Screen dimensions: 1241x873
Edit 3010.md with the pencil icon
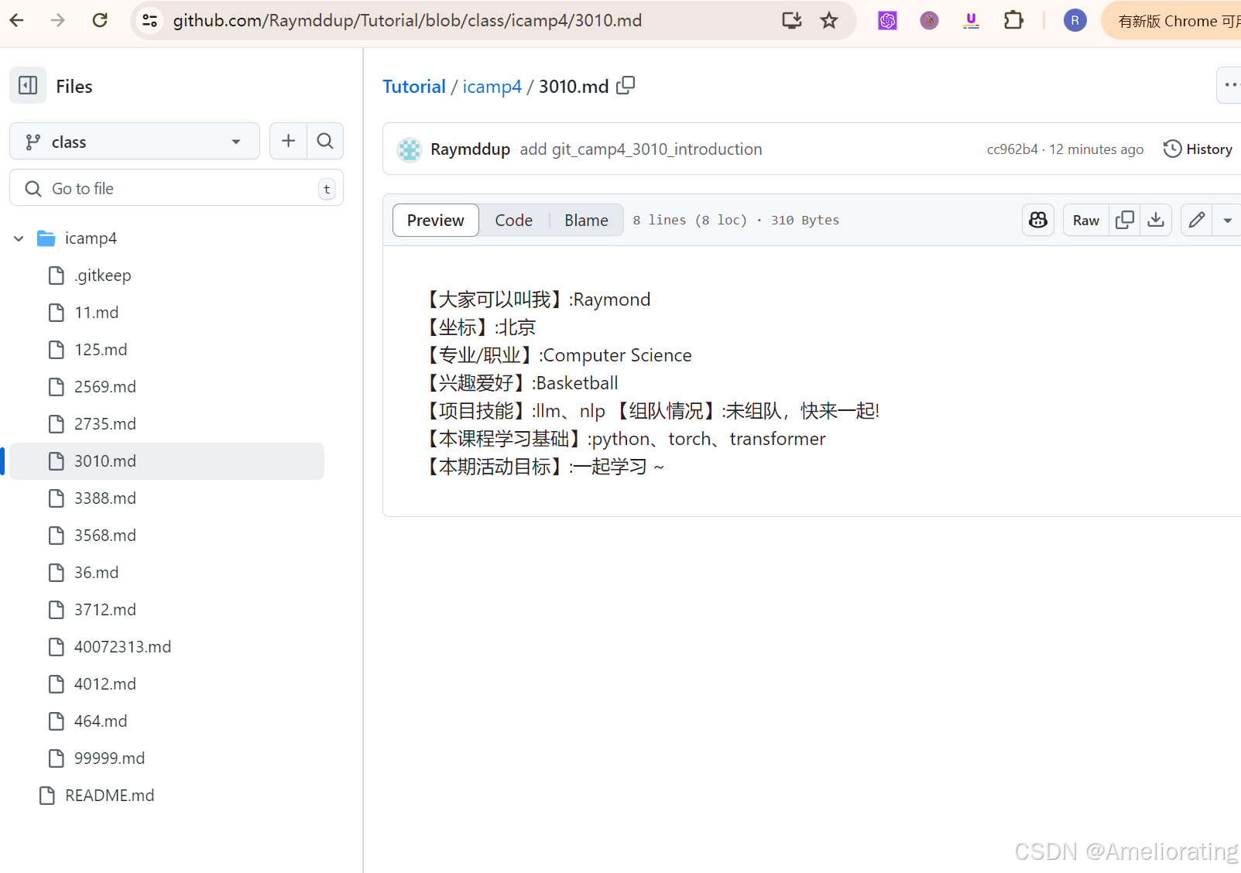1195,220
